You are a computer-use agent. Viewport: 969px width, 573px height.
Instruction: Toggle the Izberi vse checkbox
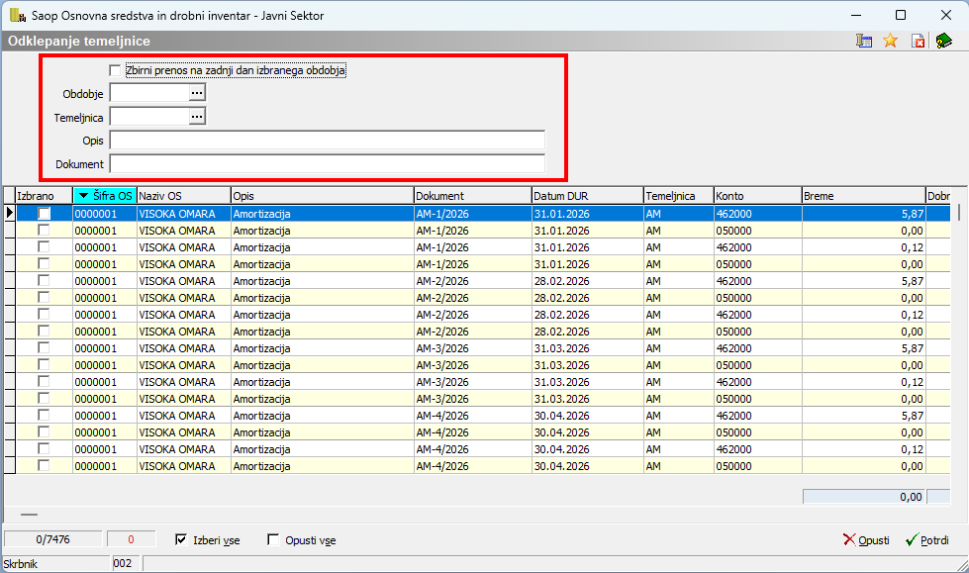(x=181, y=540)
